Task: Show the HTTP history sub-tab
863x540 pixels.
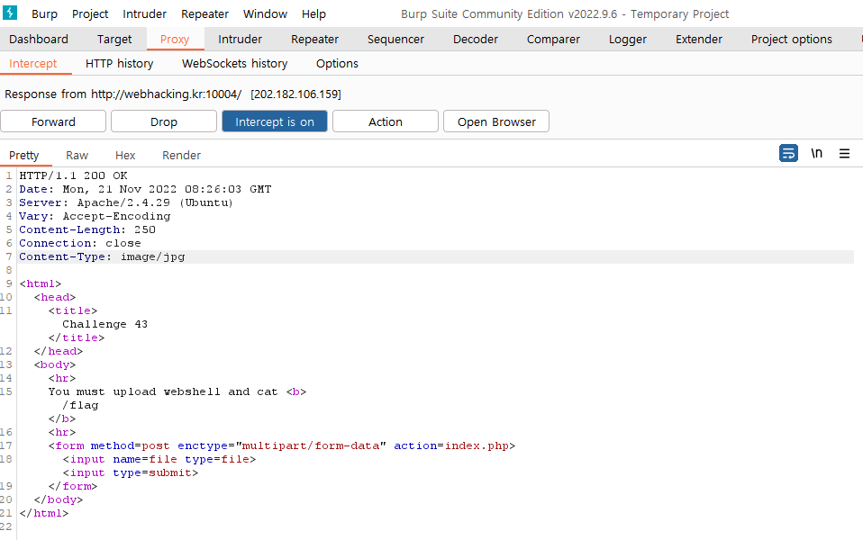Action: point(120,63)
